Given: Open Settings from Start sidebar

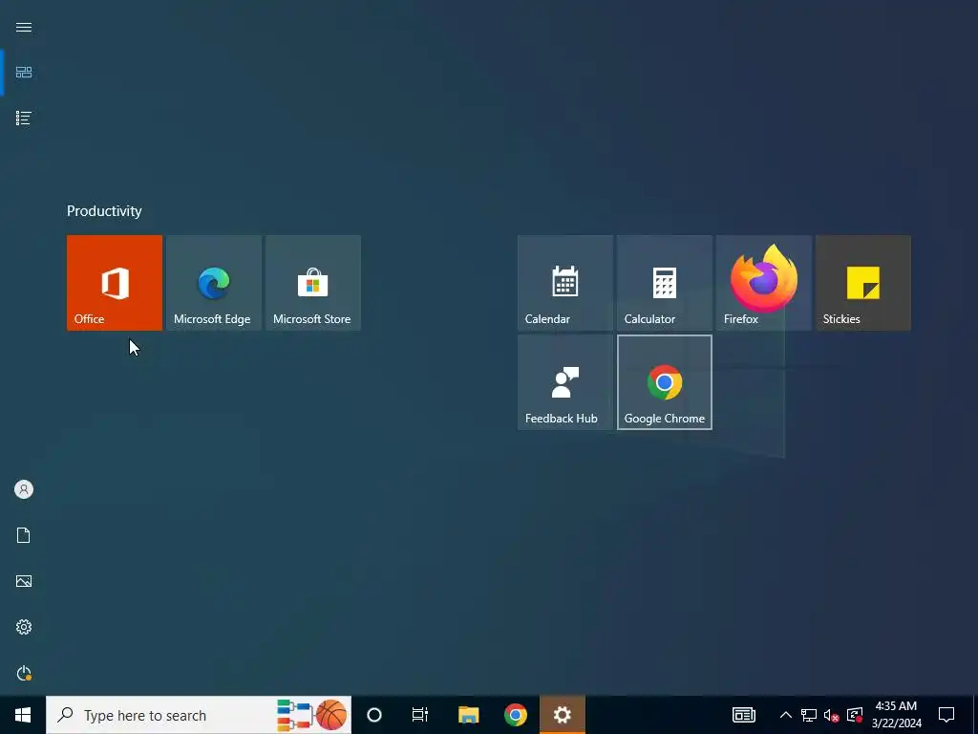Looking at the screenshot, I should pyautogui.click(x=24, y=627).
